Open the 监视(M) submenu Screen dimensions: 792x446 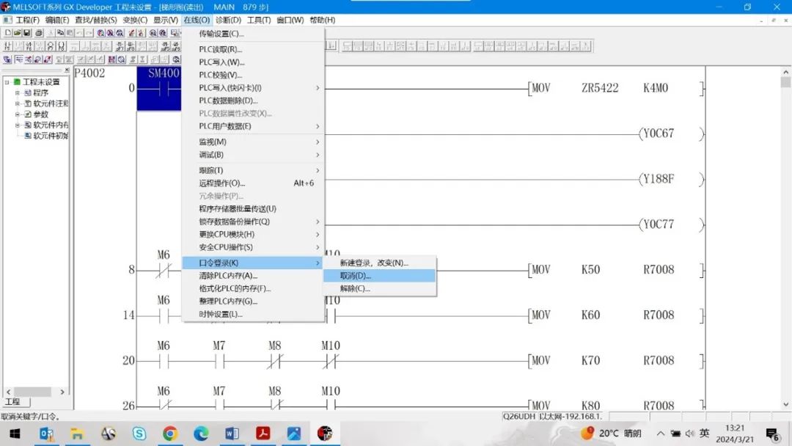pyautogui.click(x=213, y=142)
